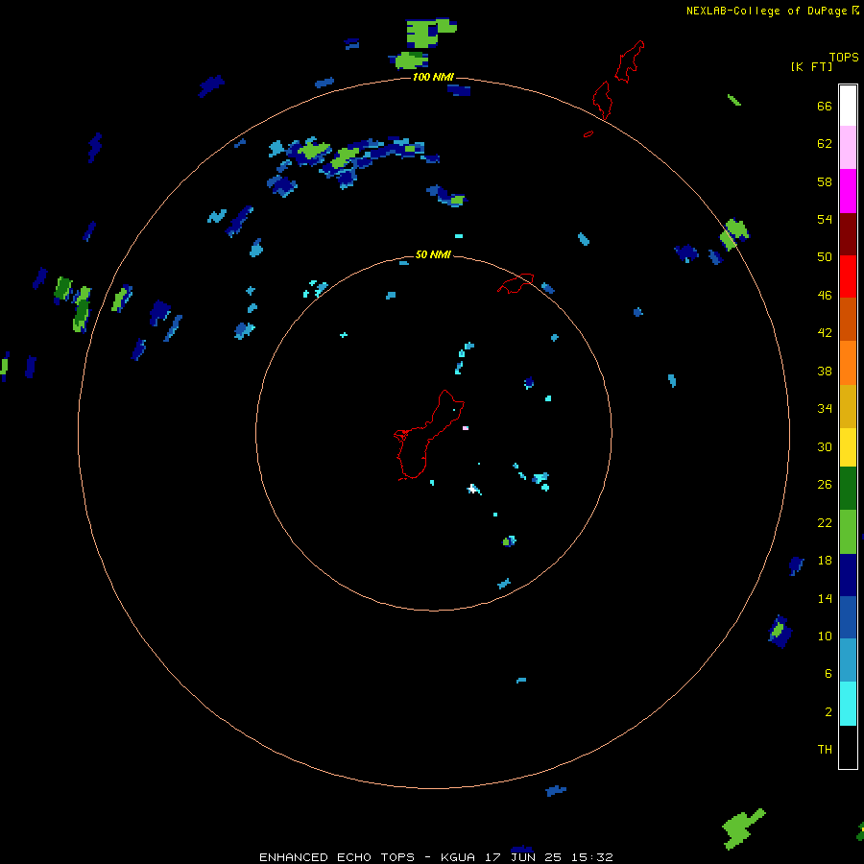Click the TOPS legend title
This screenshot has height=864, width=864.
point(844,57)
